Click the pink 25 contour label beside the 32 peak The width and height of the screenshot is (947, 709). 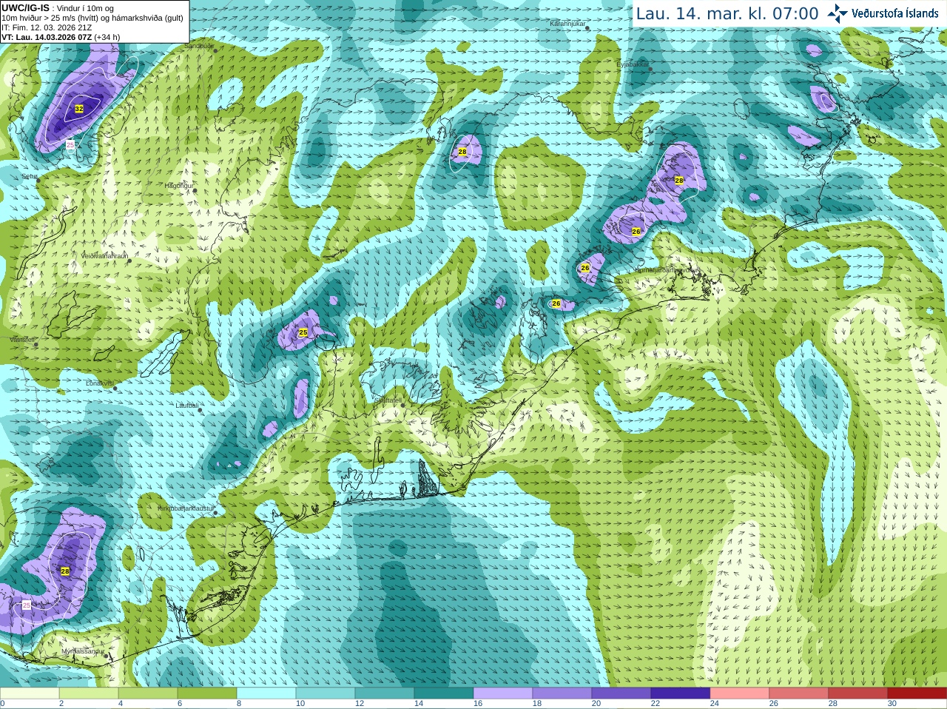click(x=70, y=145)
